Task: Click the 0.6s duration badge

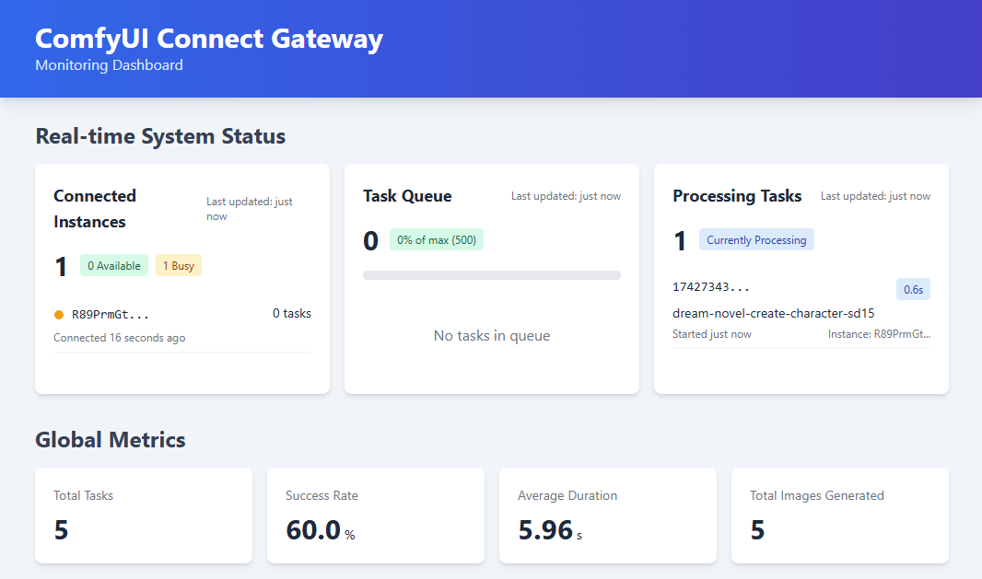Action: click(x=913, y=288)
